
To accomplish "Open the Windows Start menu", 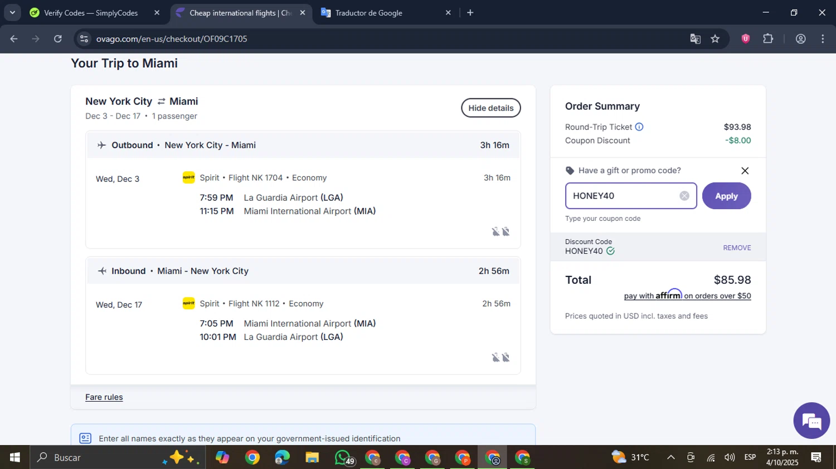I will 15,457.
